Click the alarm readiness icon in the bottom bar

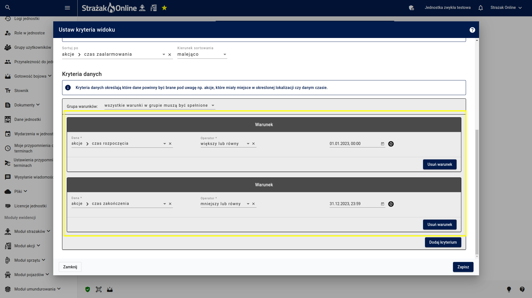pyautogui.click(x=110, y=289)
